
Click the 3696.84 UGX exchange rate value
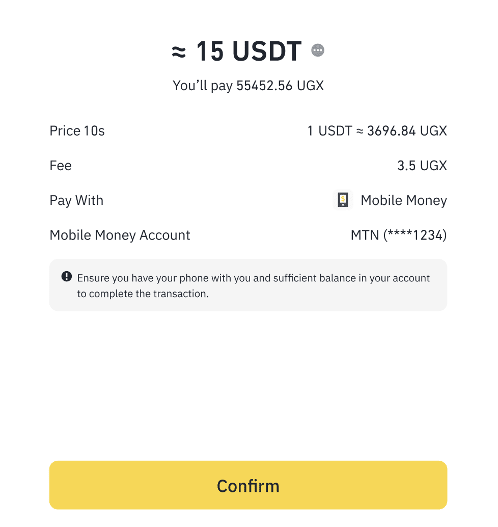(406, 131)
